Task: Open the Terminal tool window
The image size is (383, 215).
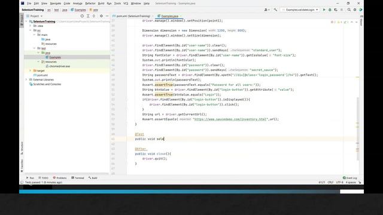Action: coord(78,178)
